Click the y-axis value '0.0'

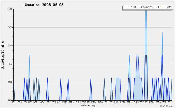(10, 100)
